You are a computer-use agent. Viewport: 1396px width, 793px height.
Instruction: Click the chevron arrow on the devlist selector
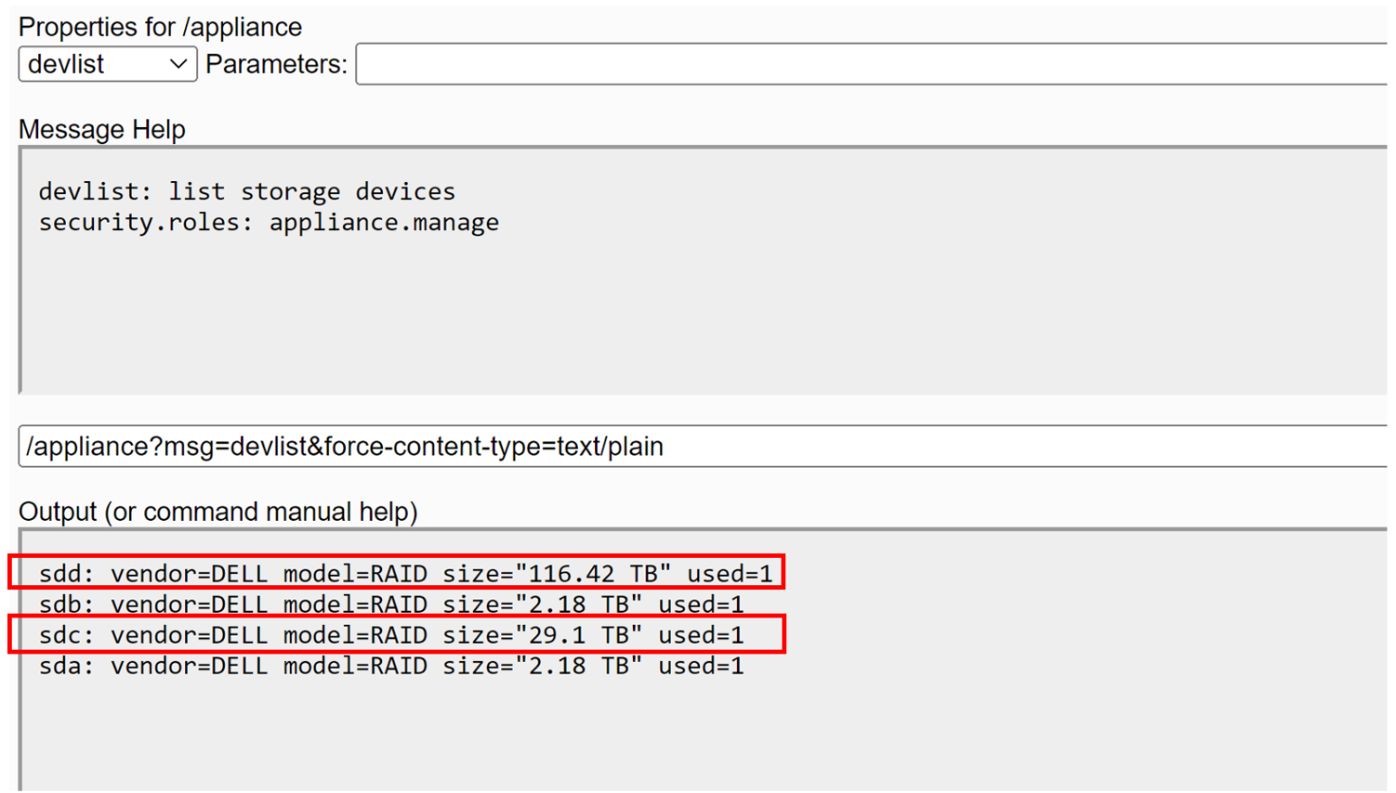tap(178, 65)
